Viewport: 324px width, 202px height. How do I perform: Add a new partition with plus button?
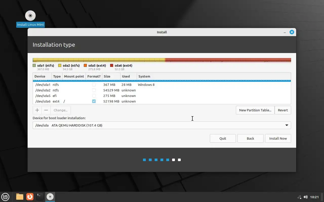pyautogui.click(x=37, y=110)
